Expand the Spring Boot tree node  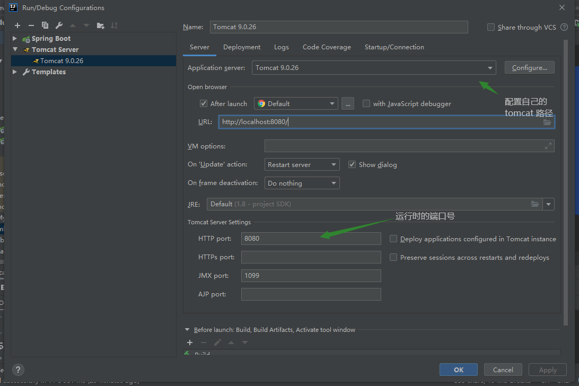[x=15, y=39]
